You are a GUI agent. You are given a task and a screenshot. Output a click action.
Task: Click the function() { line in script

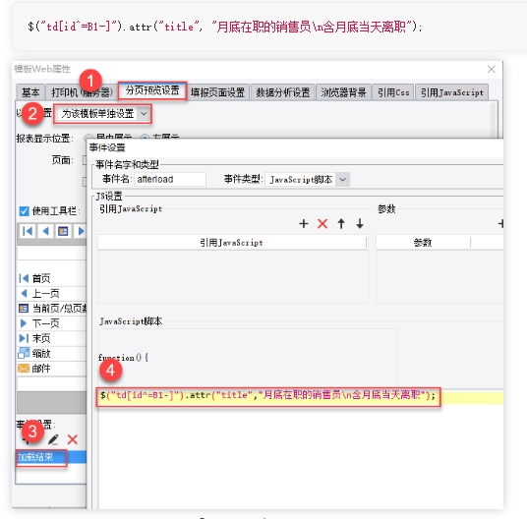click(x=123, y=358)
